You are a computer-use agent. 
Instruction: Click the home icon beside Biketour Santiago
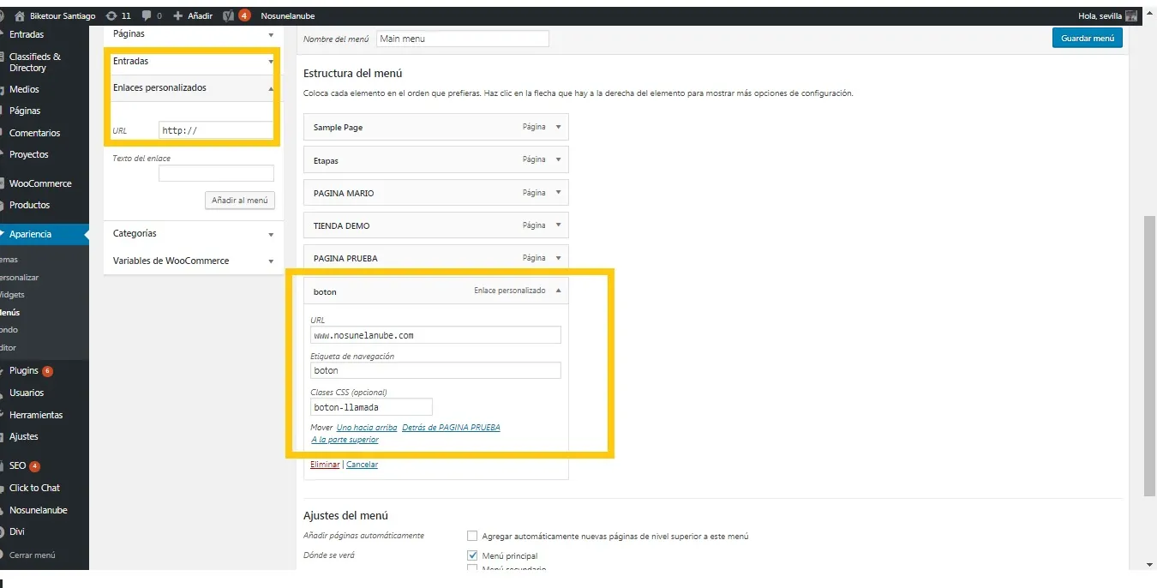tap(20, 15)
